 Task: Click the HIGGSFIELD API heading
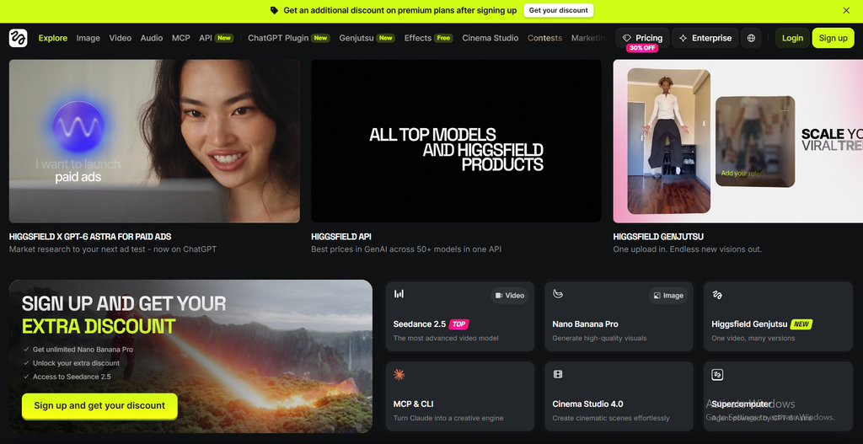[x=341, y=237]
